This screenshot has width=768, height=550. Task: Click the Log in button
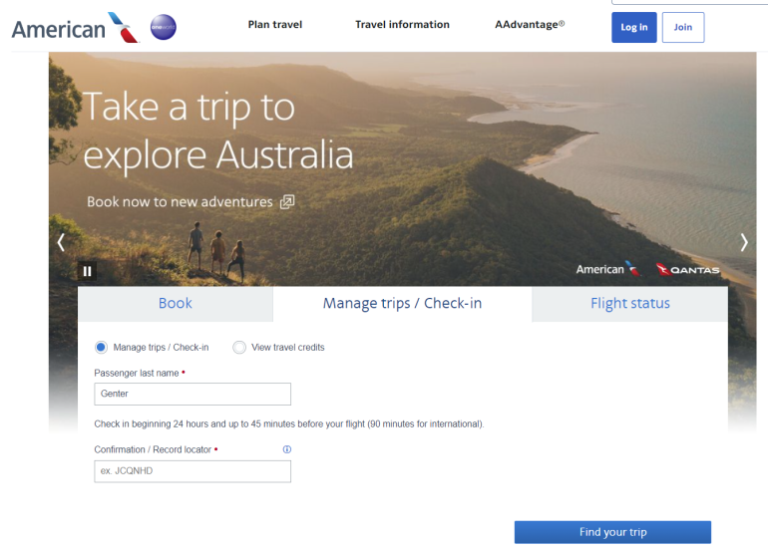[634, 28]
